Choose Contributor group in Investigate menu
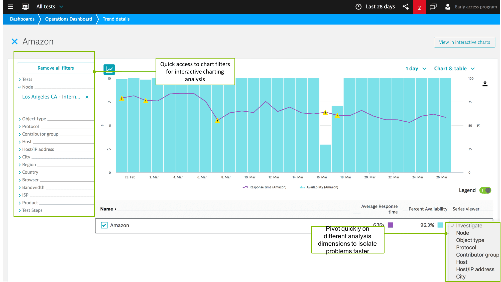The height and width of the screenshot is (282, 501). (477, 255)
